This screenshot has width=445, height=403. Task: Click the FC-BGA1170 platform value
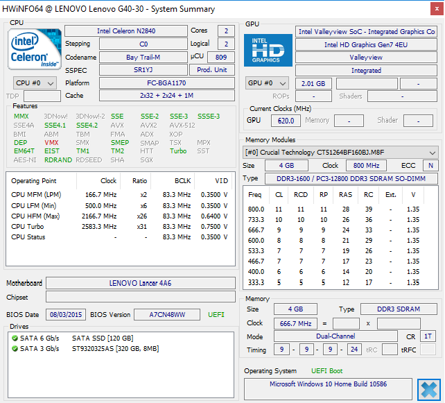click(166, 83)
